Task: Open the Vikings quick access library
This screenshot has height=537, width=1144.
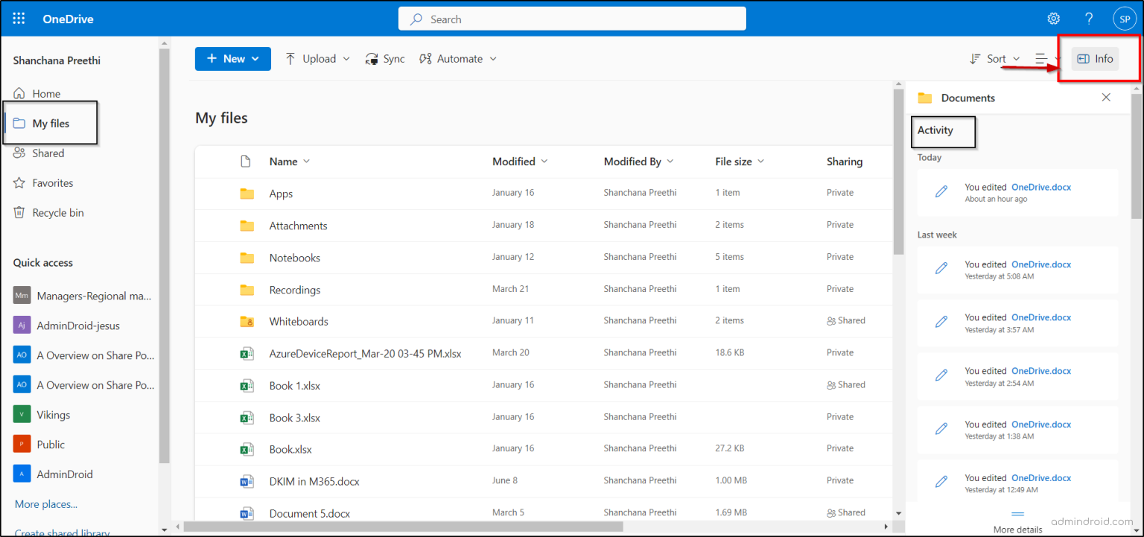Action: click(x=53, y=414)
